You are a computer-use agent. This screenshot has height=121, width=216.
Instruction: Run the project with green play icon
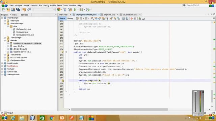(x=75, y=10)
